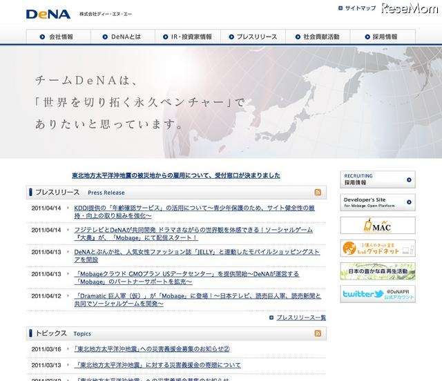Open the DeNAとは menu tab
Image resolution: width=442 pixels, height=381 pixels.
pos(123,37)
